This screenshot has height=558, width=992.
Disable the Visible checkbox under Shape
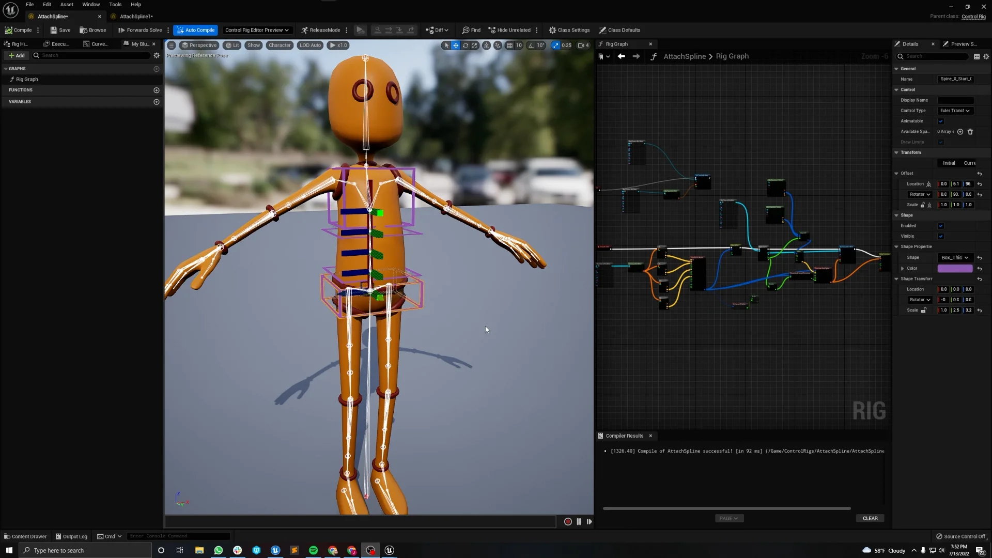941,236
